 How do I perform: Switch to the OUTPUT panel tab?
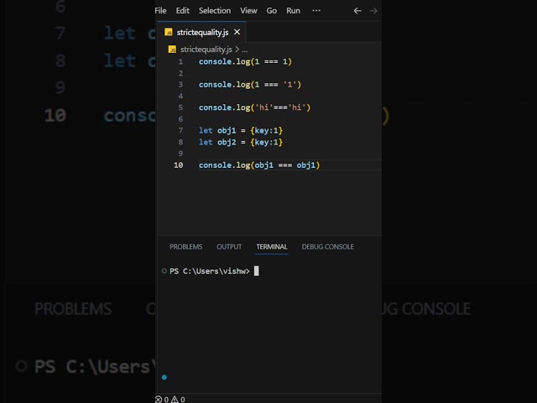(229, 247)
